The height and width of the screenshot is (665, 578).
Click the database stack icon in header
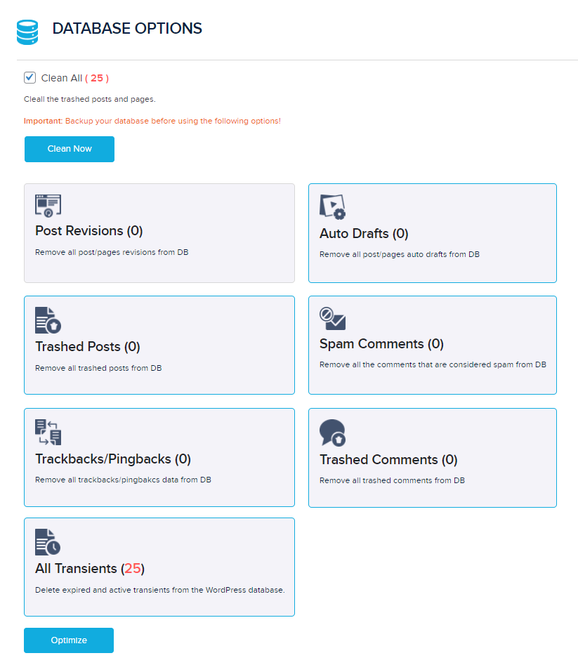(x=27, y=32)
